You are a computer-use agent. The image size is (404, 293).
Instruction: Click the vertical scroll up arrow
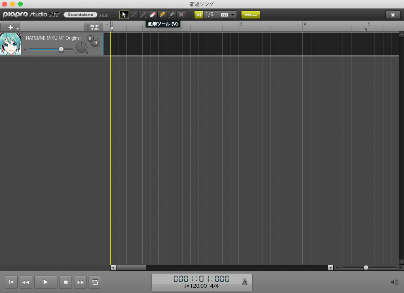tap(402, 34)
